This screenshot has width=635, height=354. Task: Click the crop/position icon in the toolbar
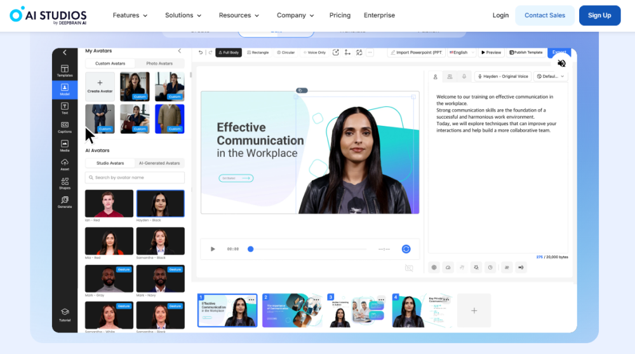[347, 52]
